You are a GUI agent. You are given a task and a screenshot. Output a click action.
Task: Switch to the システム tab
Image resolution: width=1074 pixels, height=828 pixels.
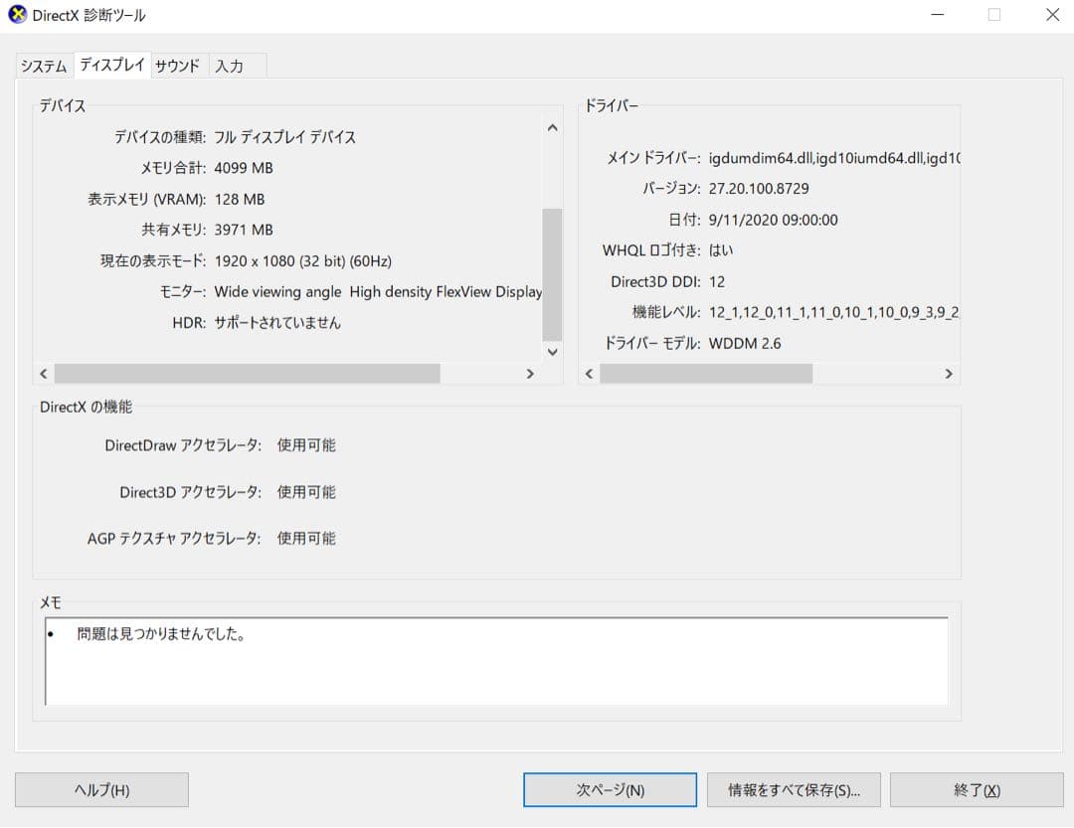click(x=42, y=65)
